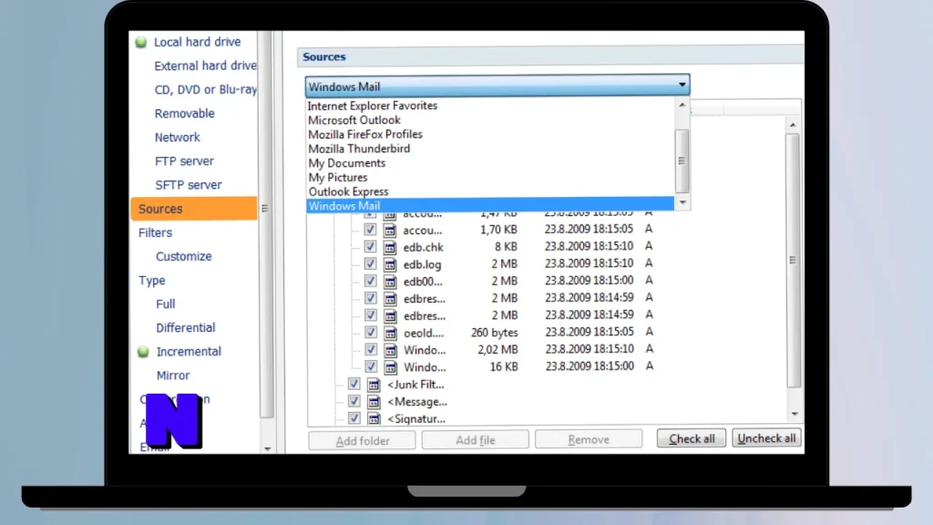The height and width of the screenshot is (525, 933).
Task: Open the FTP server option
Action: pos(184,161)
